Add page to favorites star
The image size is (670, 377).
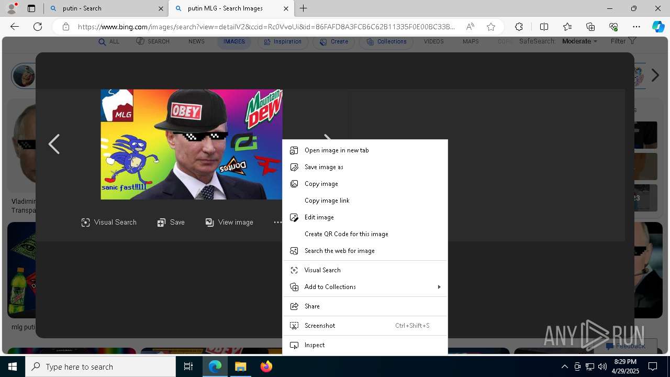(491, 27)
